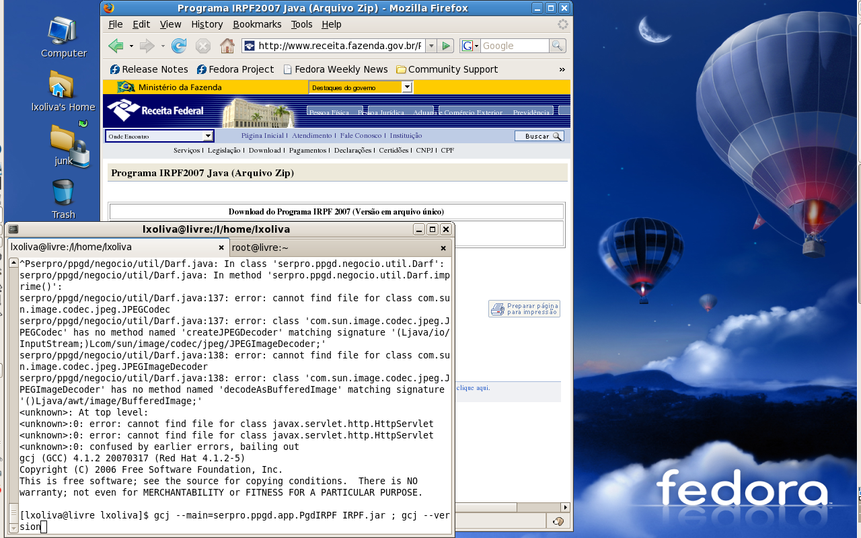Expand the Destaques do governo dropdown
This screenshot has height=538, width=861.
[406, 87]
